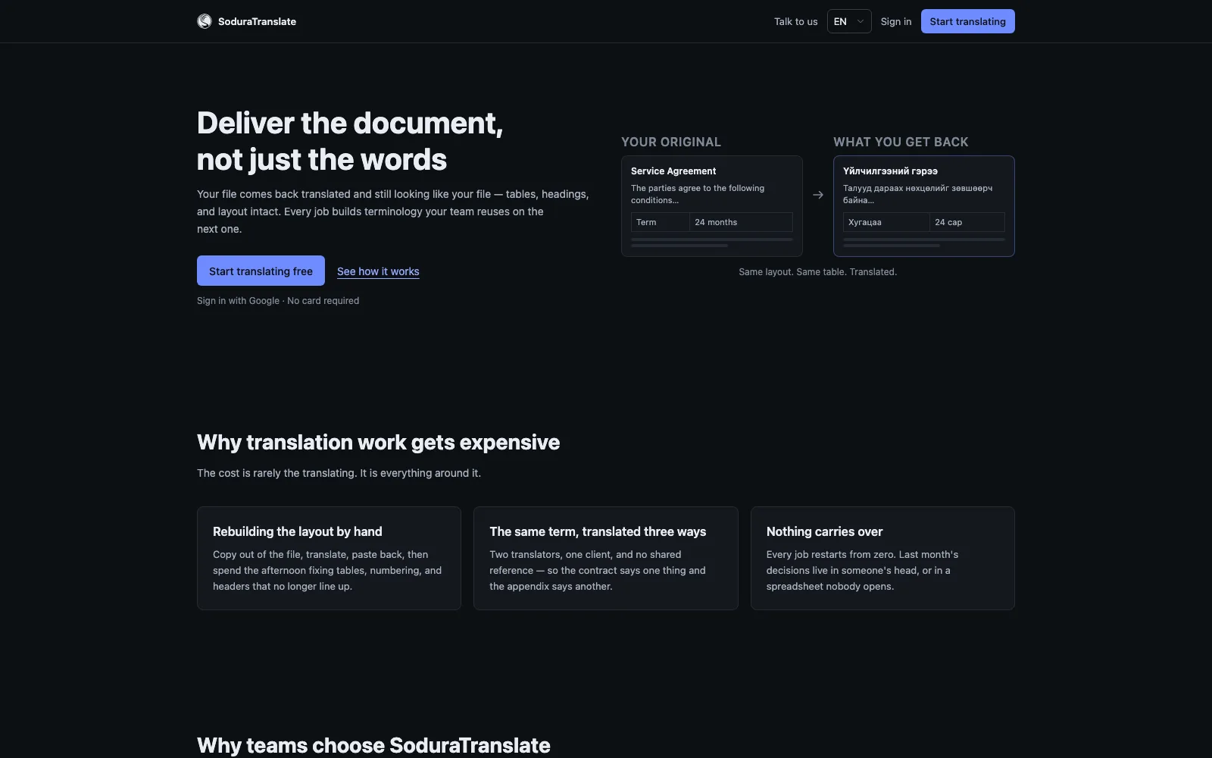Select the 'Хугацаа' table cell
The image size is (1212, 758).
[886, 222]
